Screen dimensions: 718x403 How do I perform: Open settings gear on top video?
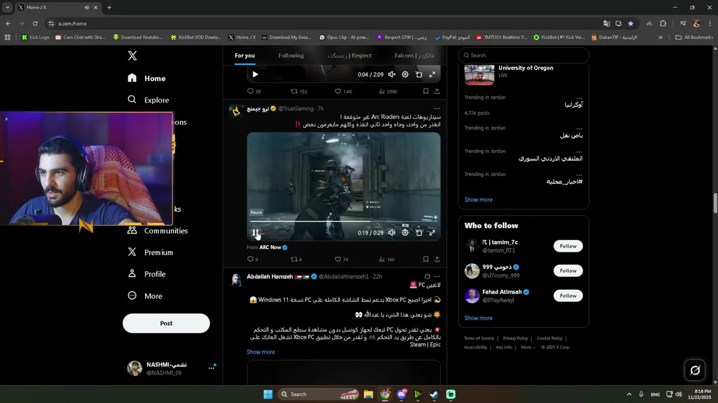[405, 74]
